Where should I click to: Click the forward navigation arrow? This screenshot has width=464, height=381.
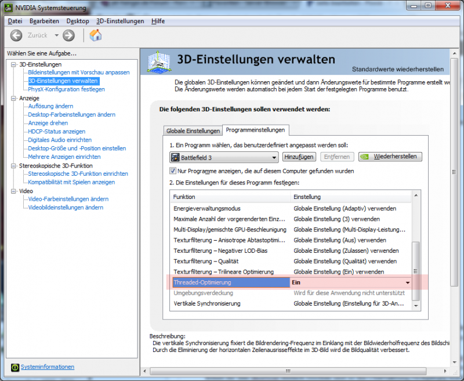click(x=68, y=35)
